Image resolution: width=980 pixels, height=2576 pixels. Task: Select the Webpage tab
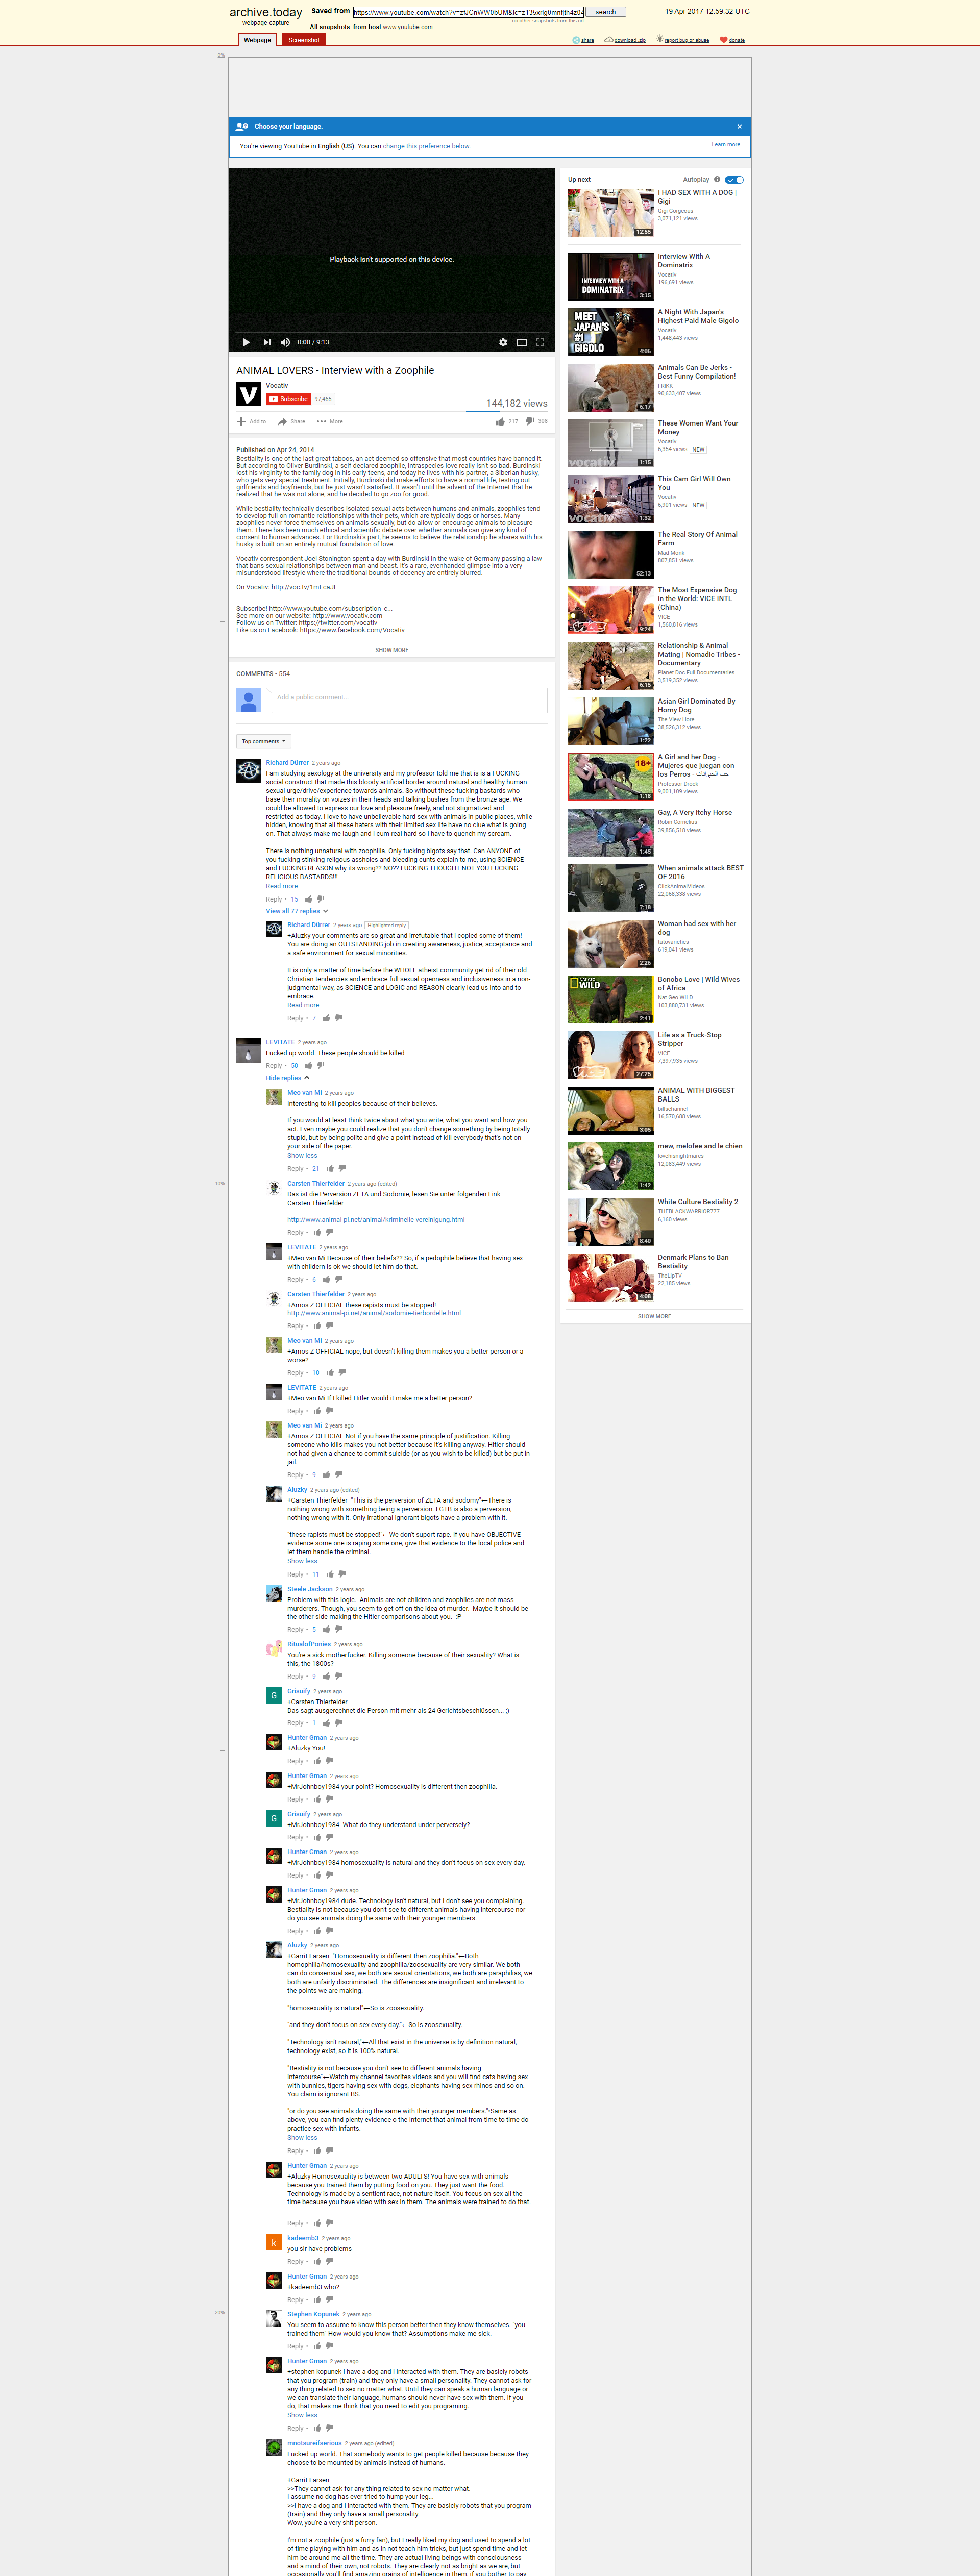257,40
